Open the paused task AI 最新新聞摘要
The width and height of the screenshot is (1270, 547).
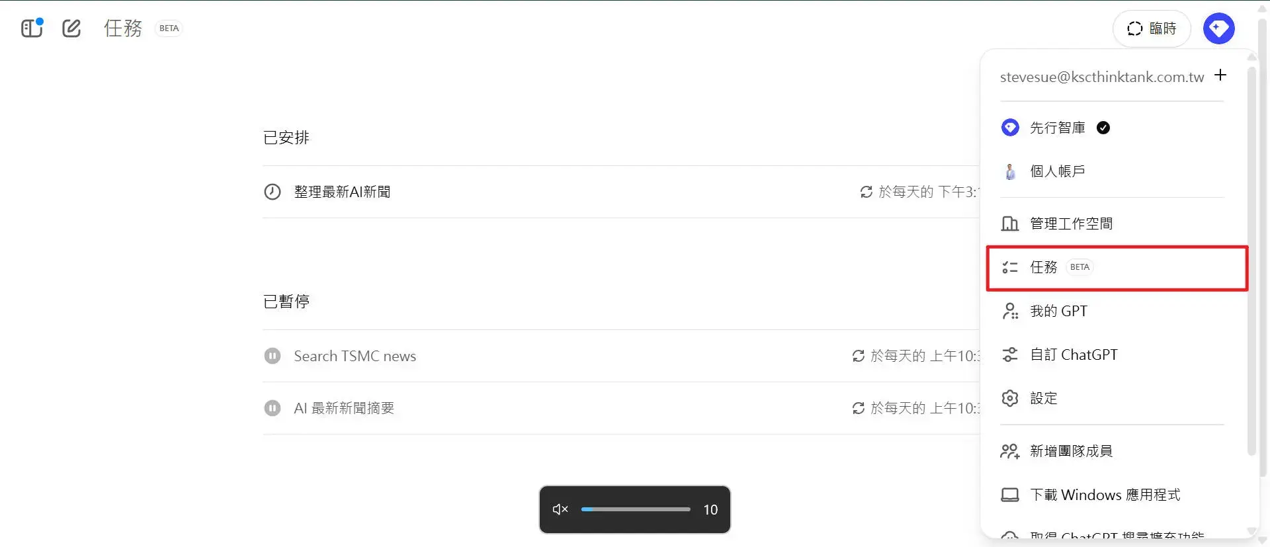[344, 408]
